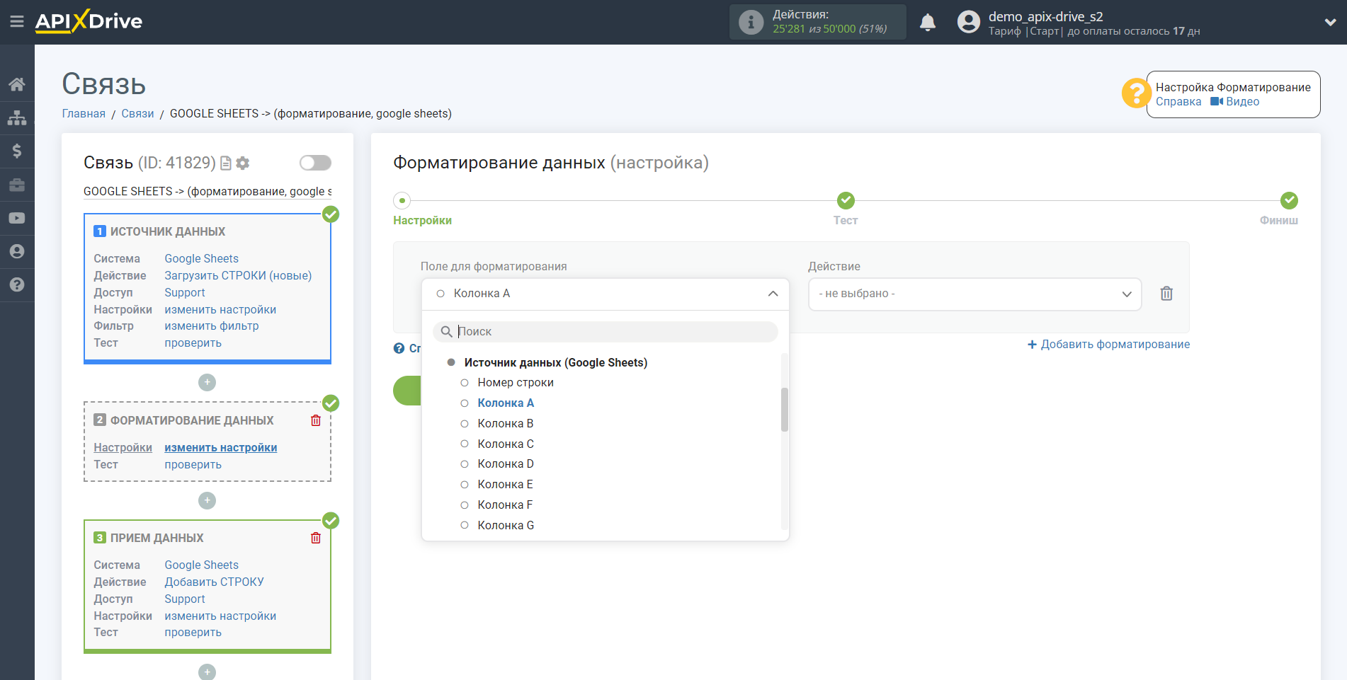Click the Финиш step checkmark

pos(1289,200)
